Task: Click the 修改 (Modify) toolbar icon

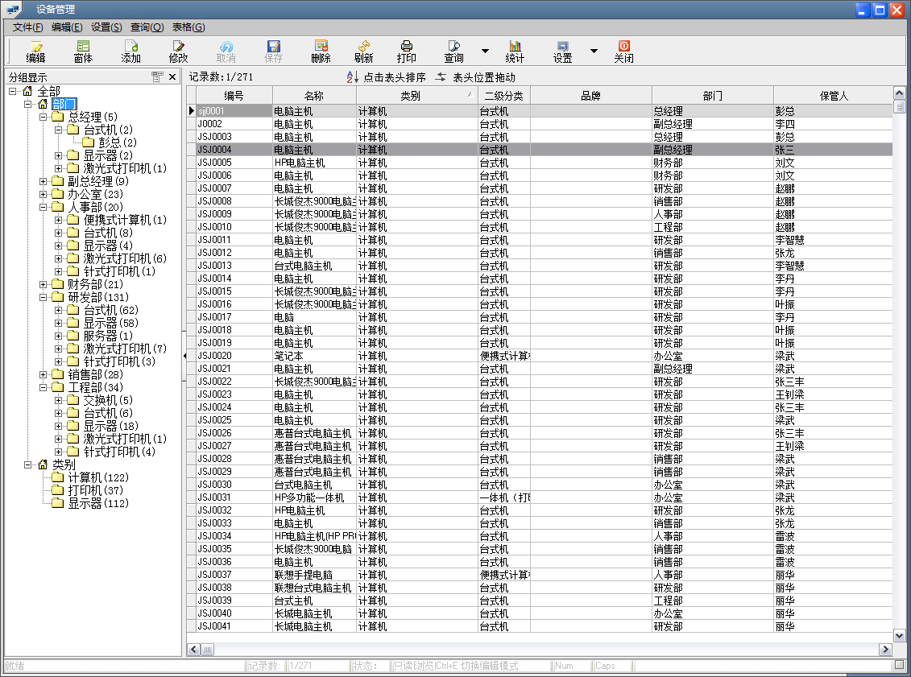Action: tap(178, 47)
